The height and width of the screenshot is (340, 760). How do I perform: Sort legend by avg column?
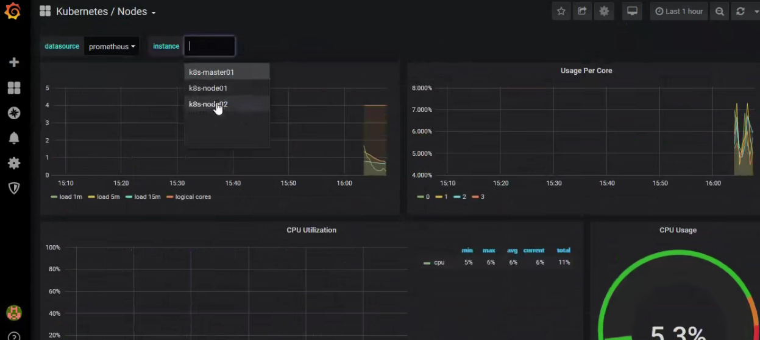pos(512,251)
